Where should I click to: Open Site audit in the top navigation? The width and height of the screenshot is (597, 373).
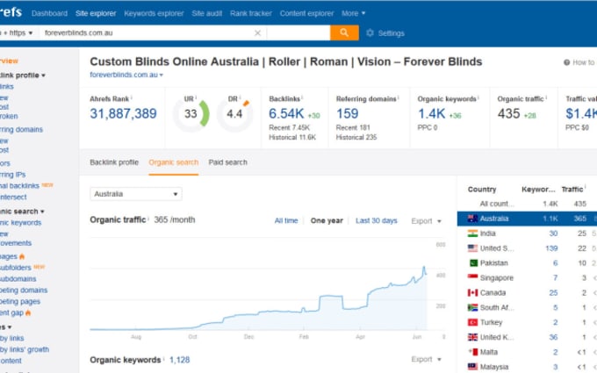tap(206, 13)
